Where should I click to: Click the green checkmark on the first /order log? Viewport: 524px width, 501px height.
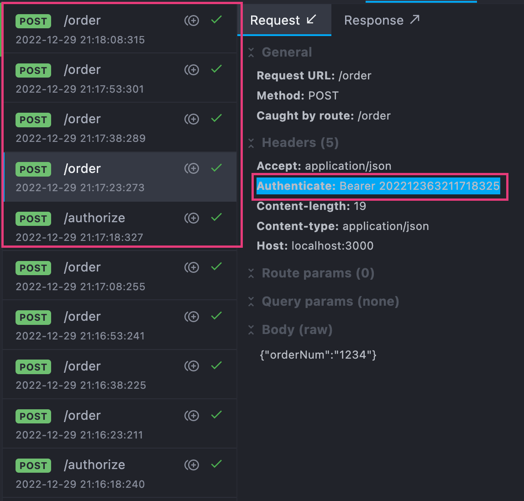tap(216, 20)
